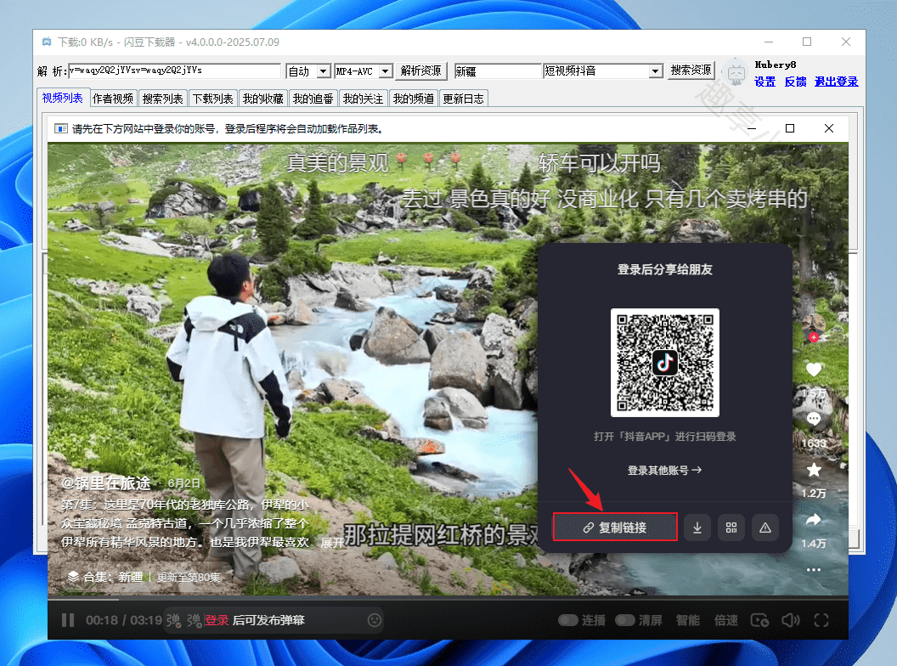
Task: Toggle the 连播 autoplay switch
Action: click(567, 620)
